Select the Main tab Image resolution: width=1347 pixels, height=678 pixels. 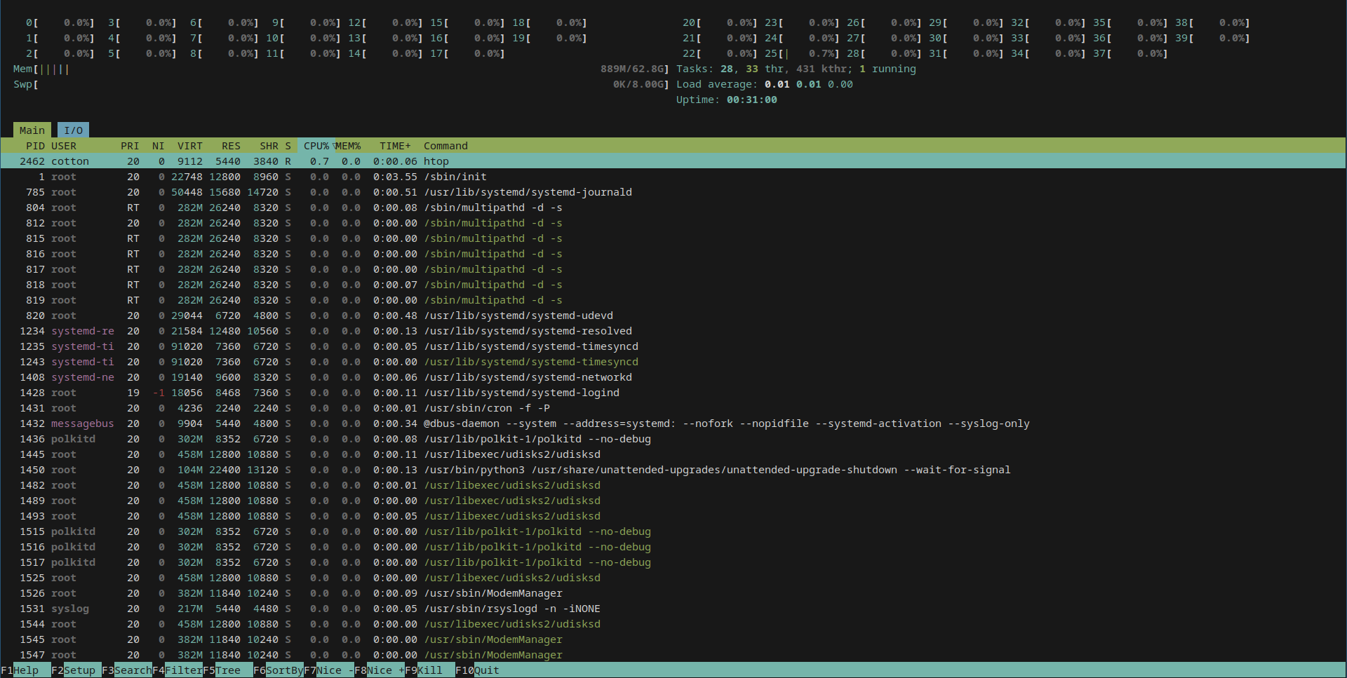(32, 130)
